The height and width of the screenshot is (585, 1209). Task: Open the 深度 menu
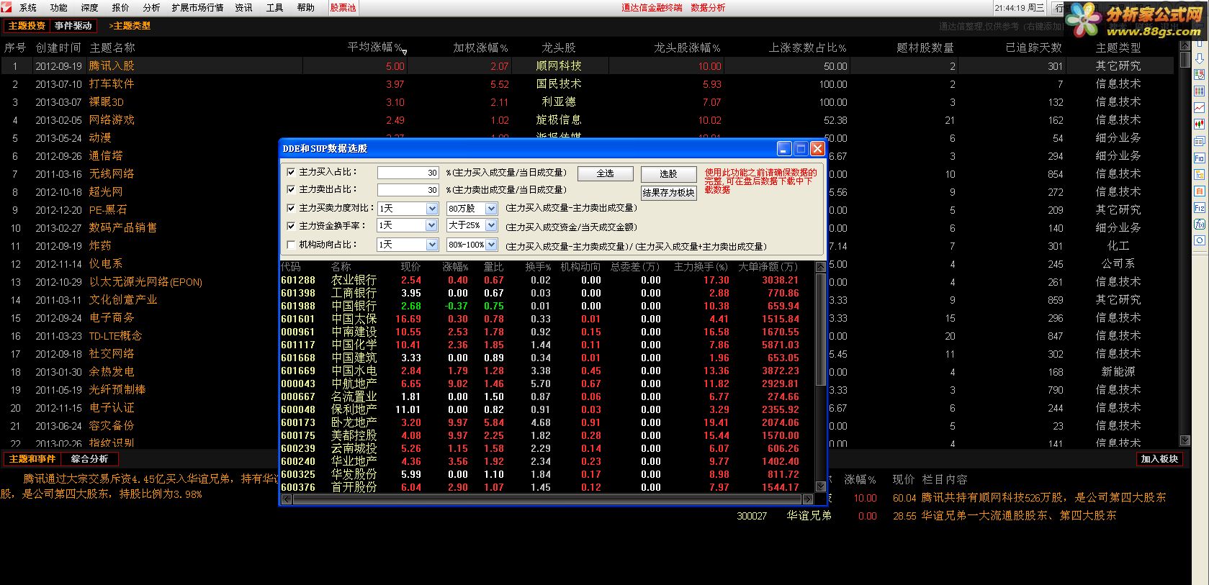point(90,8)
